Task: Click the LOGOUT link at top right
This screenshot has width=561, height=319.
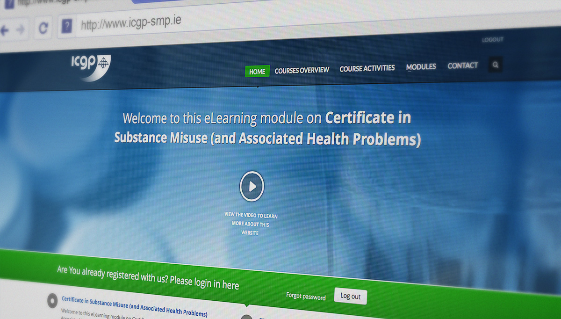Action: (493, 40)
